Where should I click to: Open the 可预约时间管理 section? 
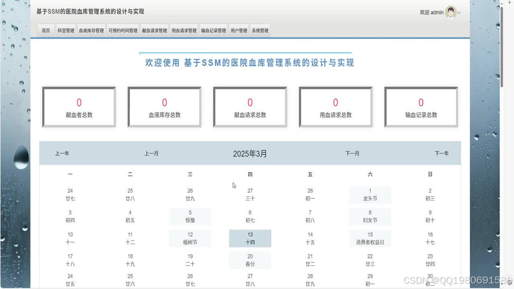[122, 30]
